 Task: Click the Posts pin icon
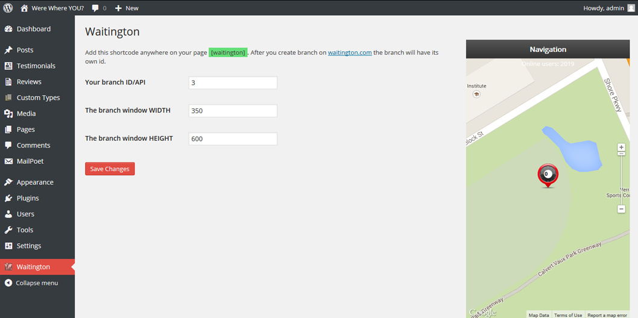[x=8, y=50]
